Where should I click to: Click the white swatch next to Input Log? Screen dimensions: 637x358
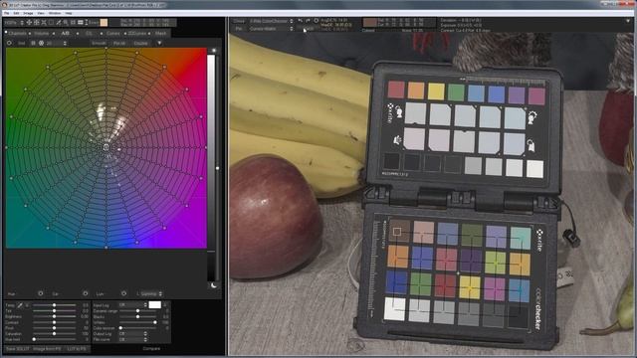point(155,305)
